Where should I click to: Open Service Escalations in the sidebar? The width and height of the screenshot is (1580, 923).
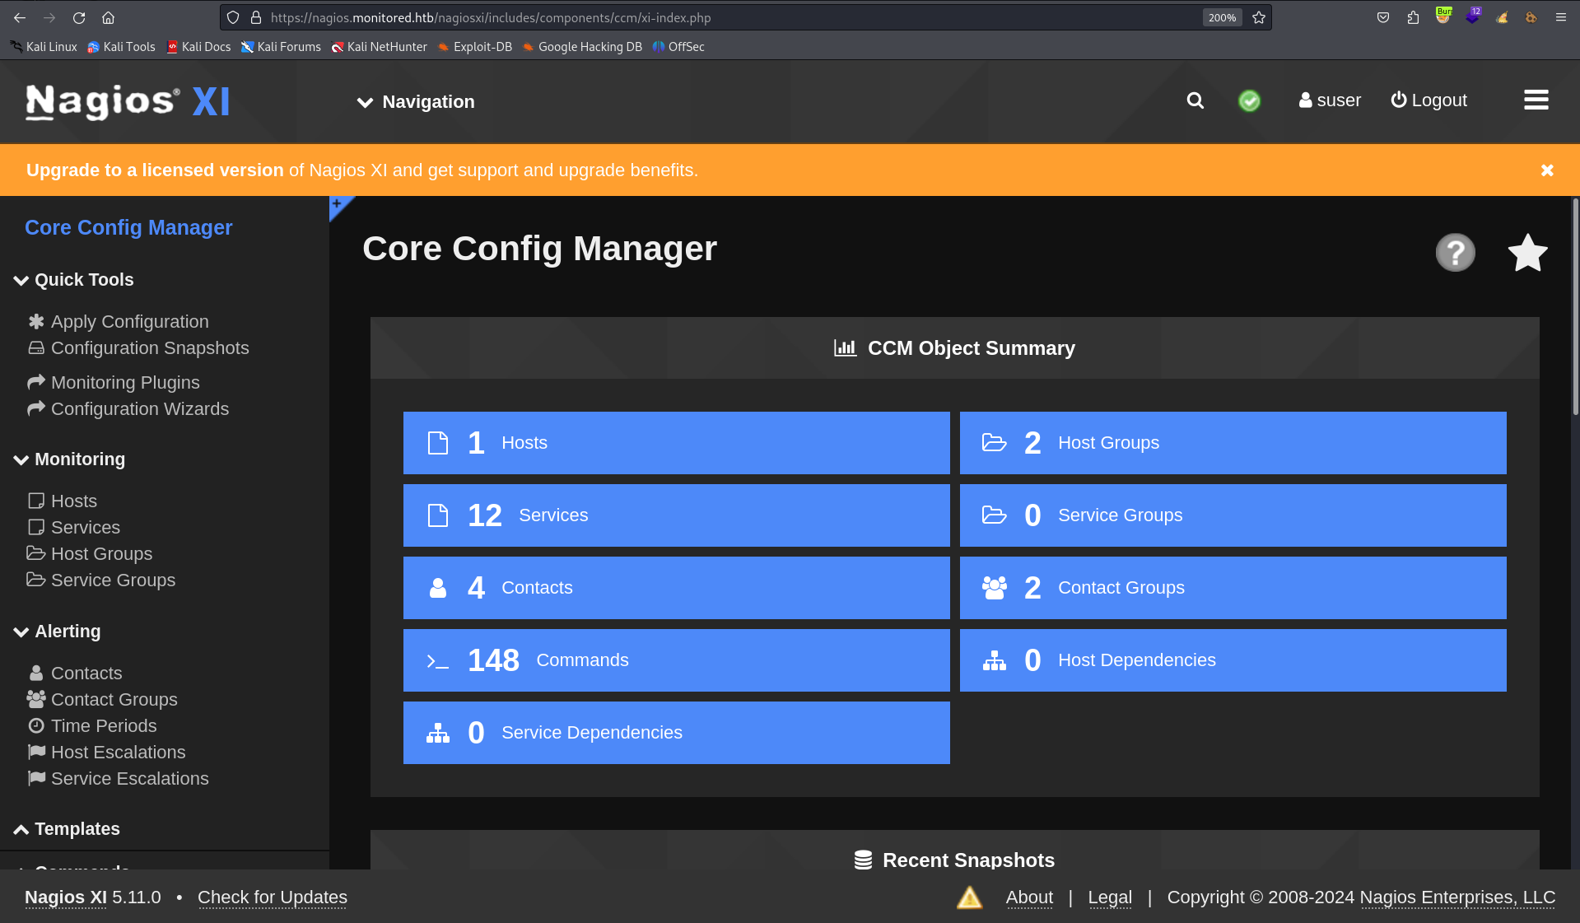(118, 779)
